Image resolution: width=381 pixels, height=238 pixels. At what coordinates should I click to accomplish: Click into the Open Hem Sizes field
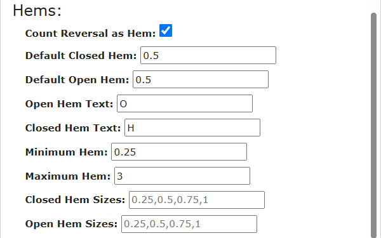pyautogui.click(x=189, y=224)
